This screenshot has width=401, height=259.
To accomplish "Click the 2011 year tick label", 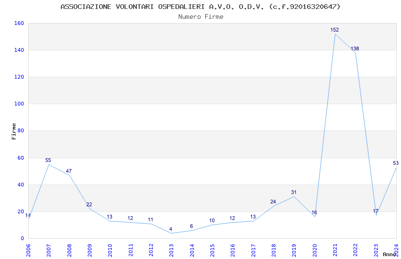I will point(130,251).
